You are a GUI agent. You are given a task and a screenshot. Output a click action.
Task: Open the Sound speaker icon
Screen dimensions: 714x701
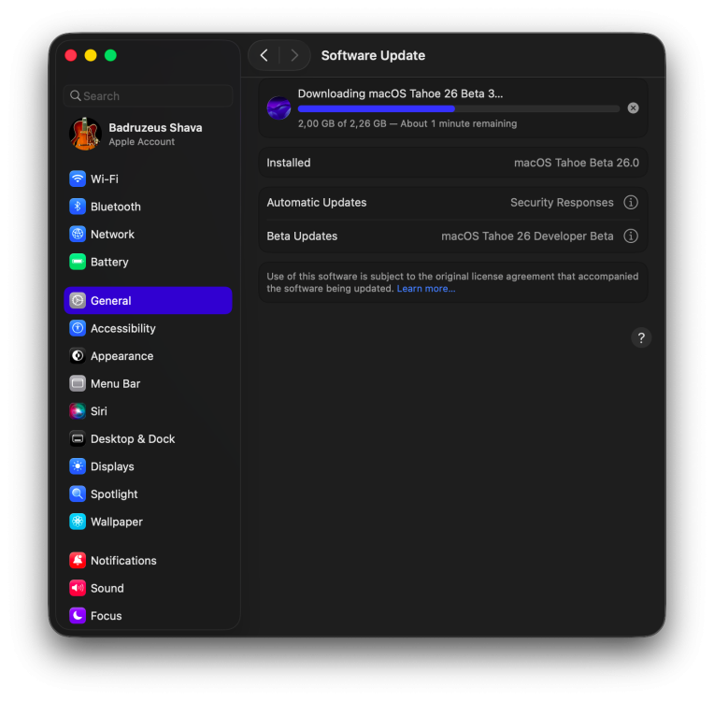[x=78, y=589]
